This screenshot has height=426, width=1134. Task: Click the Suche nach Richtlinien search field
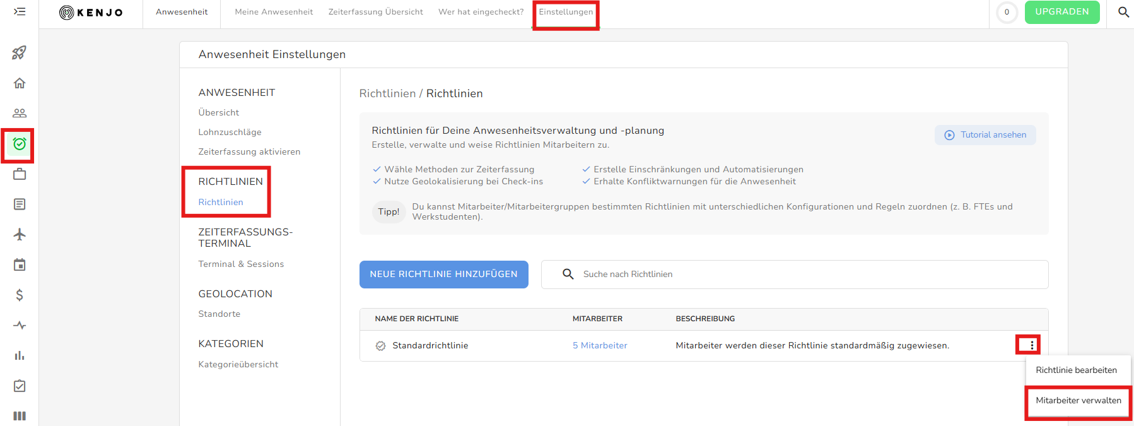(795, 275)
